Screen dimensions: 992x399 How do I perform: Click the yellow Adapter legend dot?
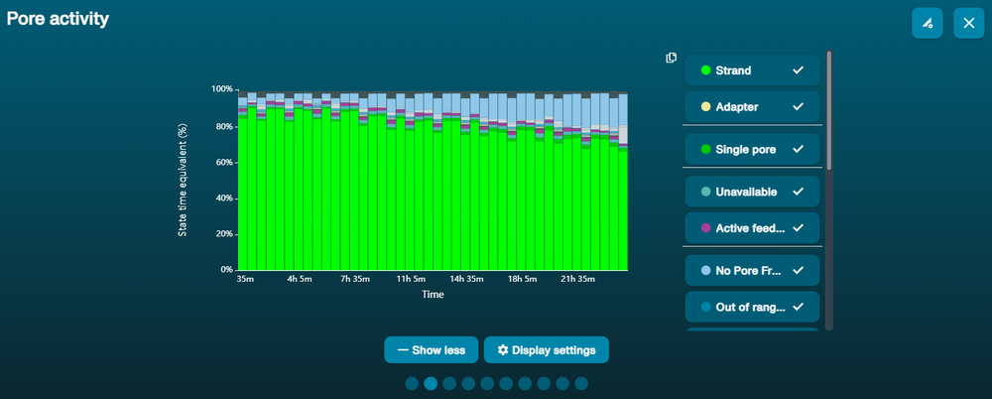tap(706, 107)
